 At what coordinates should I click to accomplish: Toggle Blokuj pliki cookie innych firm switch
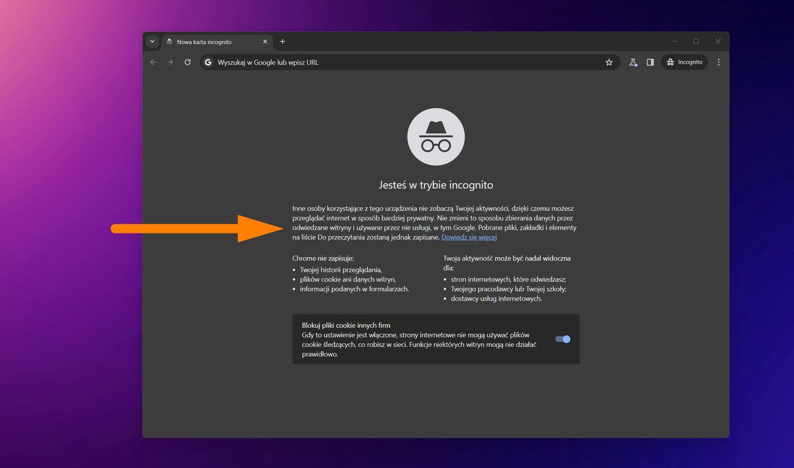(563, 339)
